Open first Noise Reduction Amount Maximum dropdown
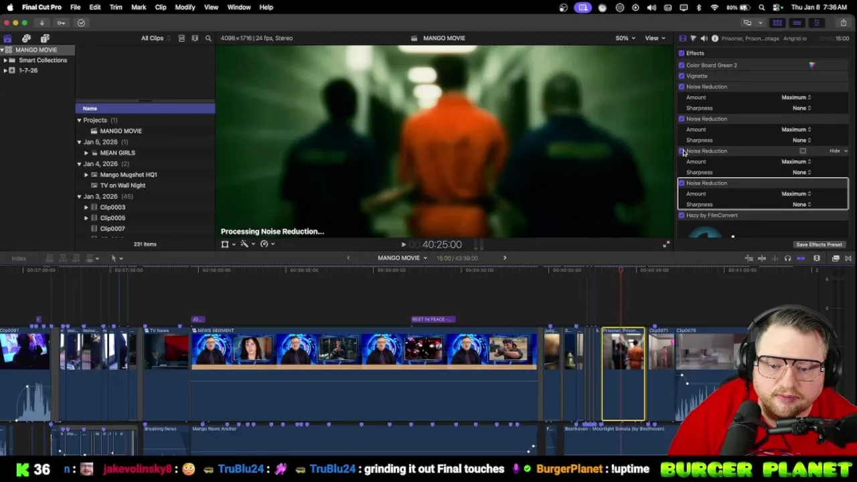The image size is (857, 482). 796,97
